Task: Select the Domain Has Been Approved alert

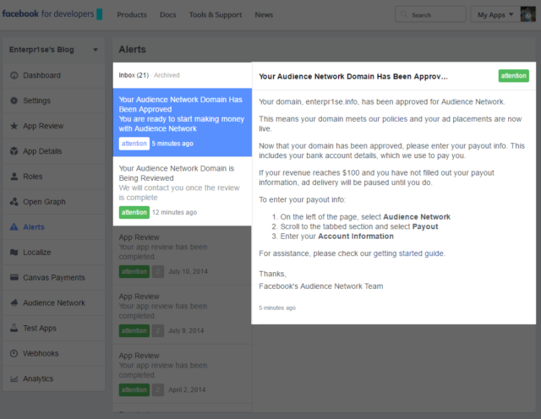Action: pyautogui.click(x=183, y=122)
